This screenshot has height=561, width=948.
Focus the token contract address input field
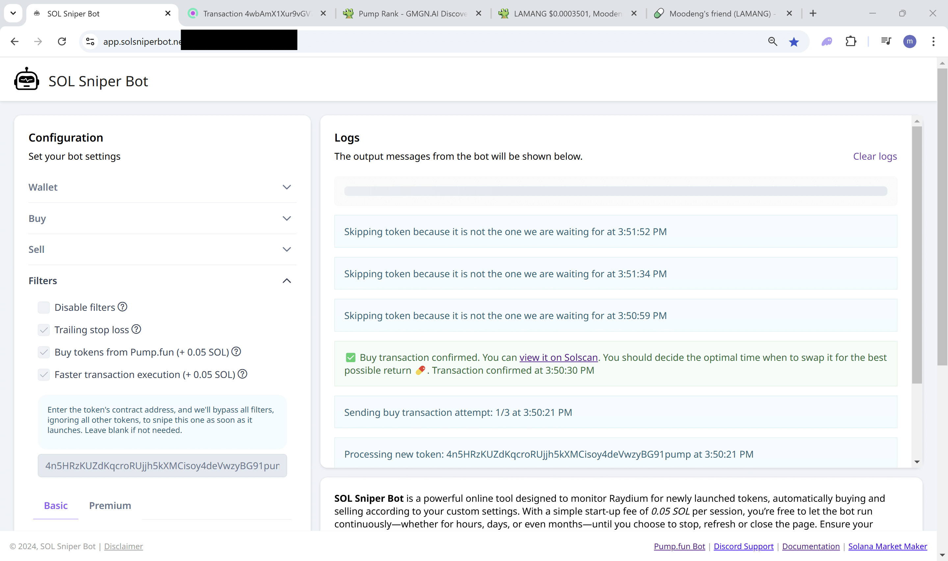coord(162,465)
